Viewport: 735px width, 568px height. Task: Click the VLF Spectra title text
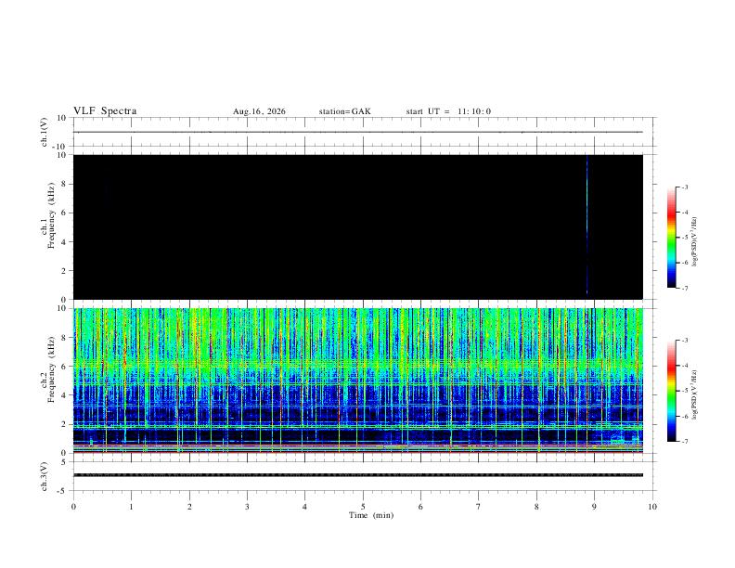[x=105, y=111]
